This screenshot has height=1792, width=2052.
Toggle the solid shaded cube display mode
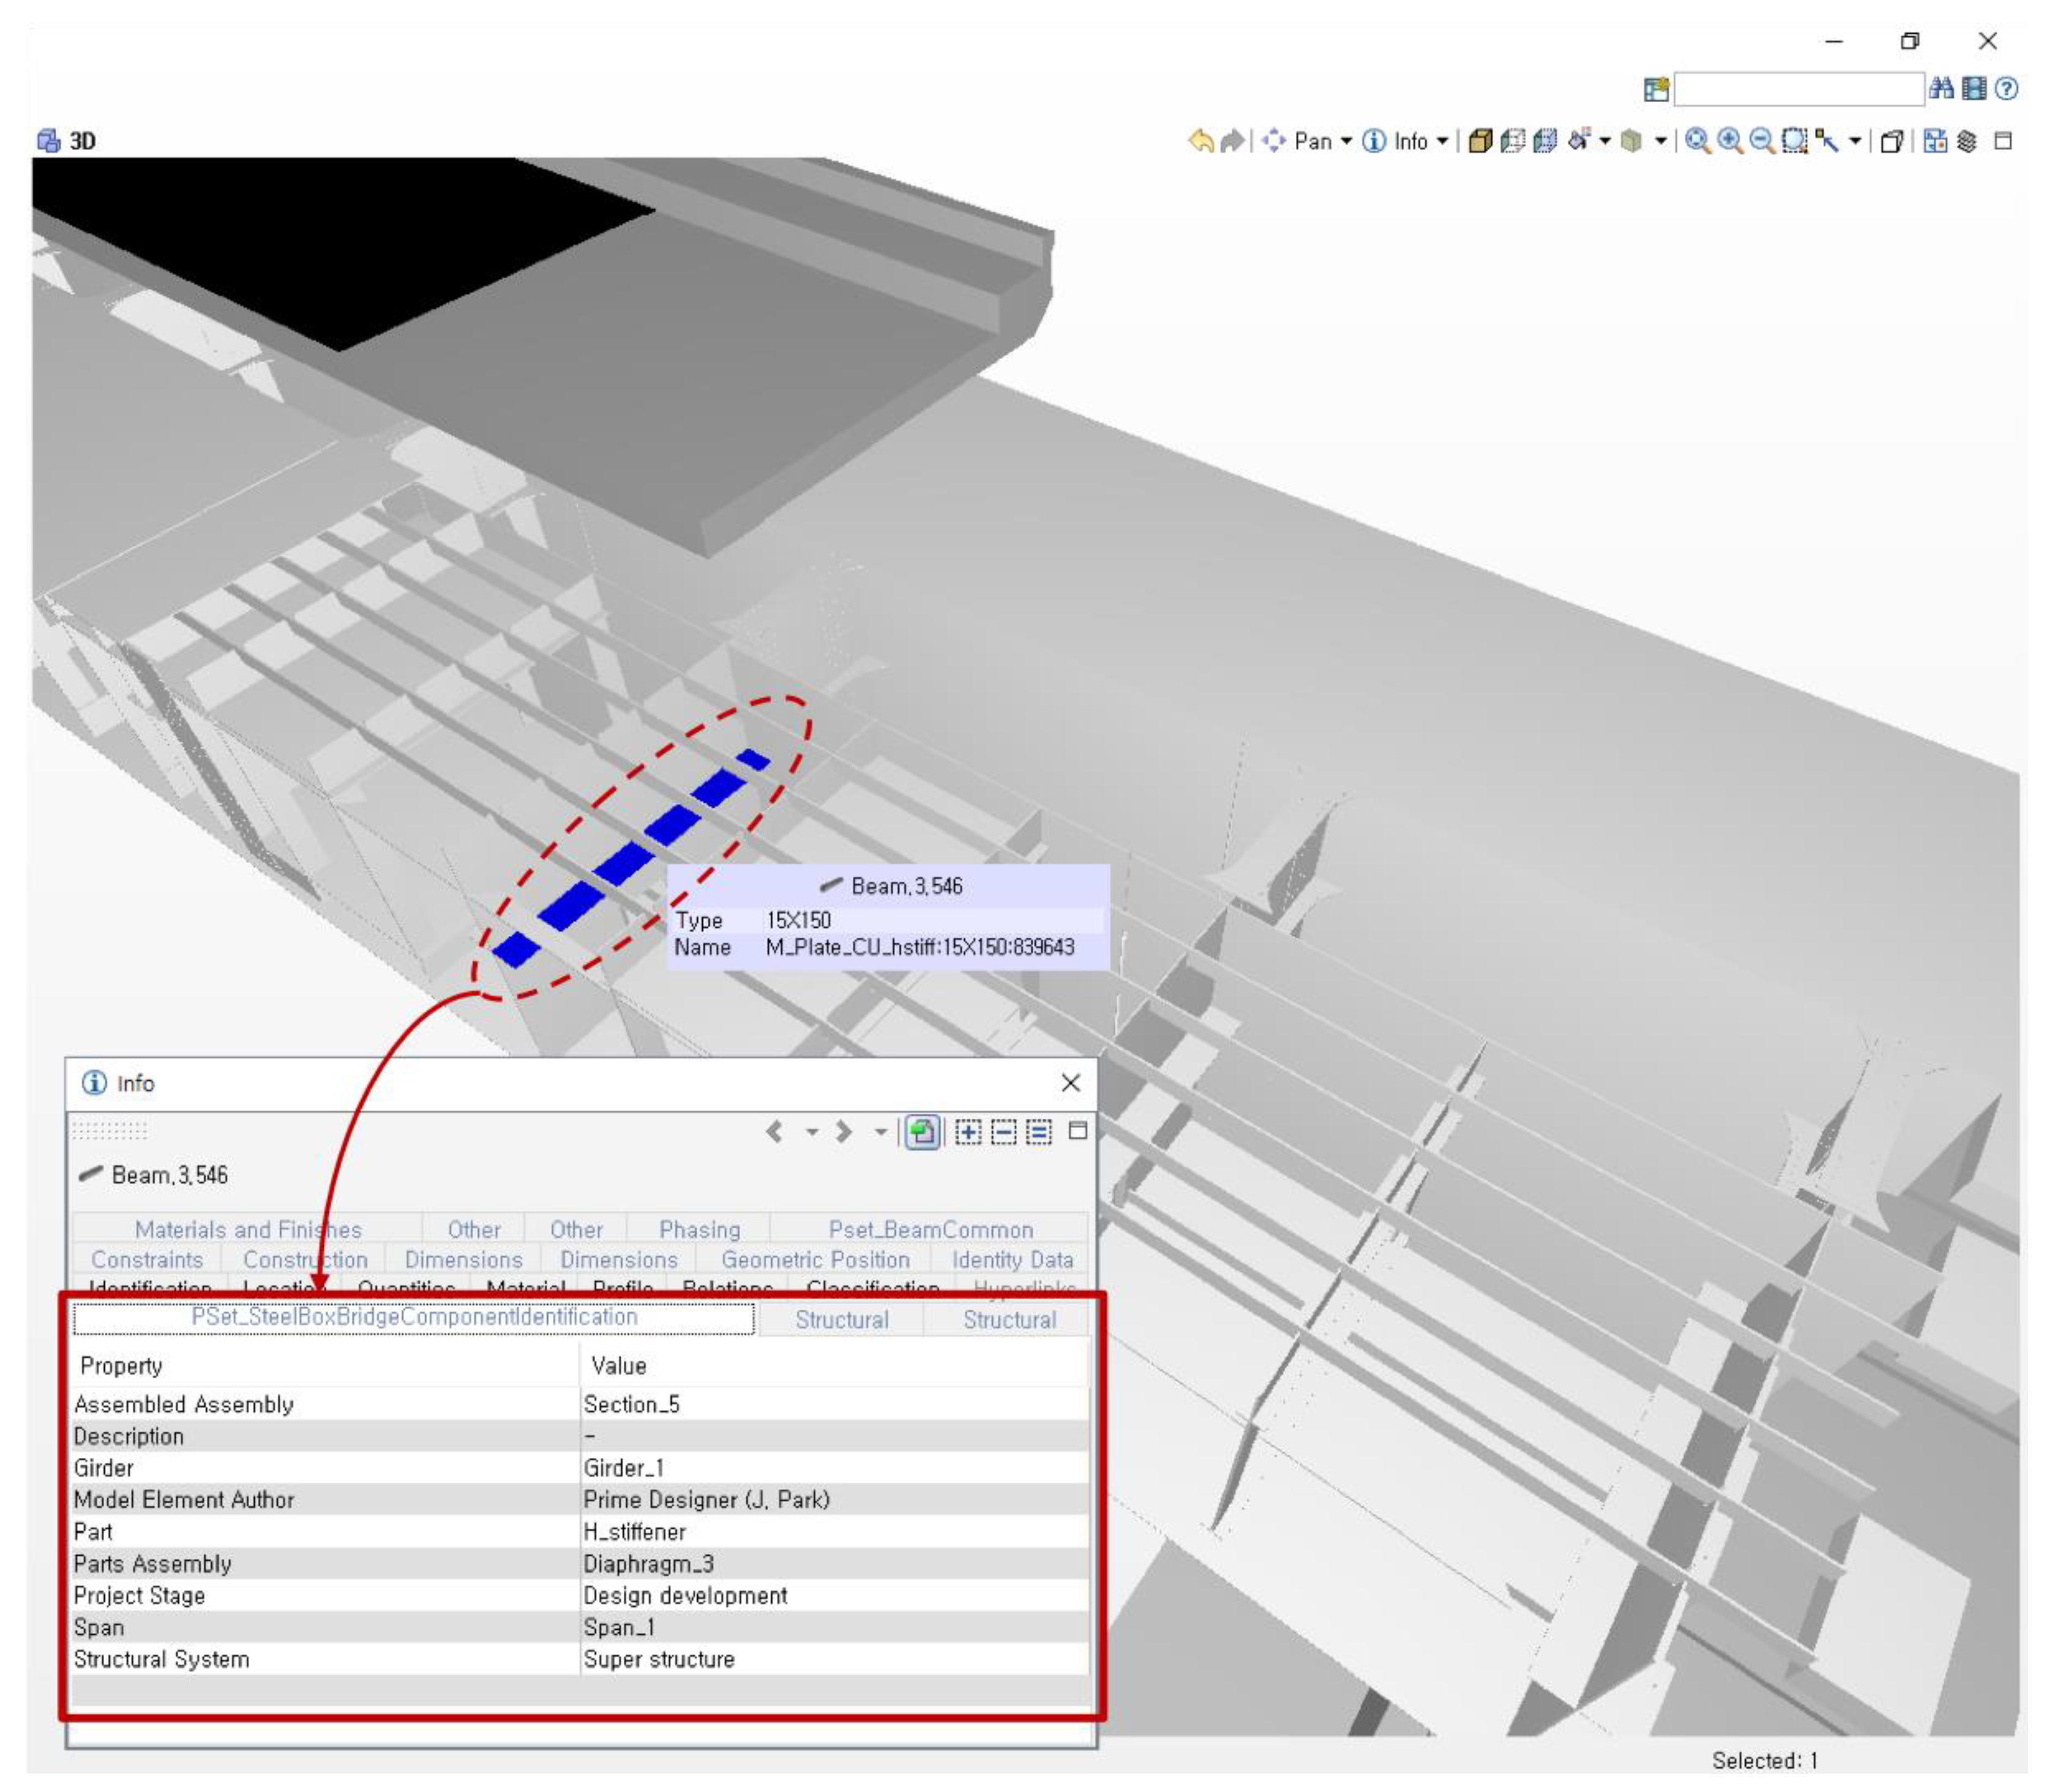pyautogui.click(x=1480, y=141)
